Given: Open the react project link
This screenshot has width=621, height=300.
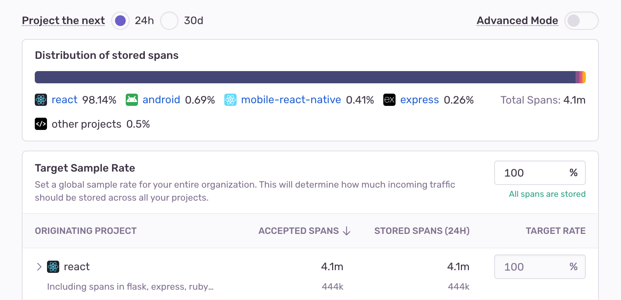Looking at the screenshot, I should point(65,100).
